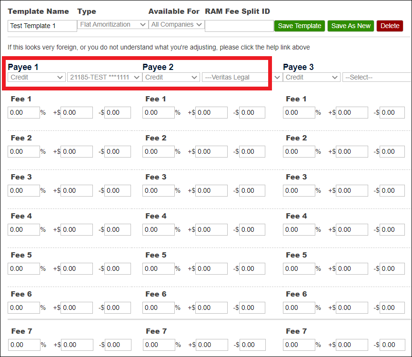Click Payee 2 Fee 1 minus-dollar field

pos(252,112)
